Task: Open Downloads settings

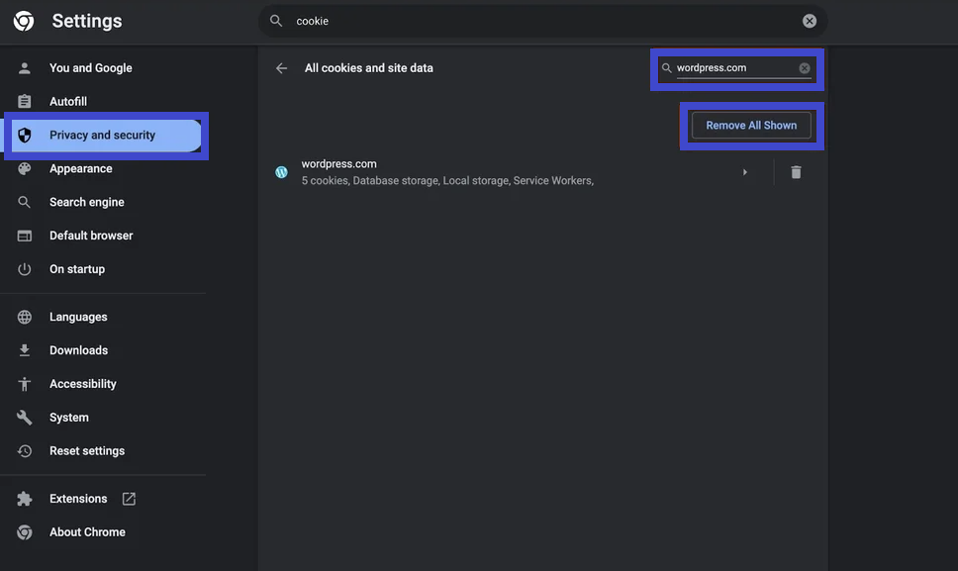Action: (x=79, y=350)
